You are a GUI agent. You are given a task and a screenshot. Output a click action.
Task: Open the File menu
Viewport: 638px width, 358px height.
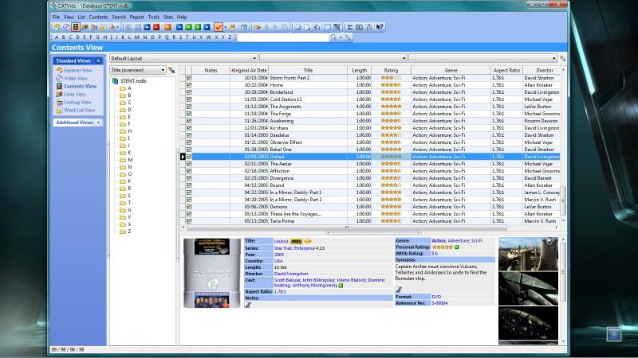pos(56,17)
